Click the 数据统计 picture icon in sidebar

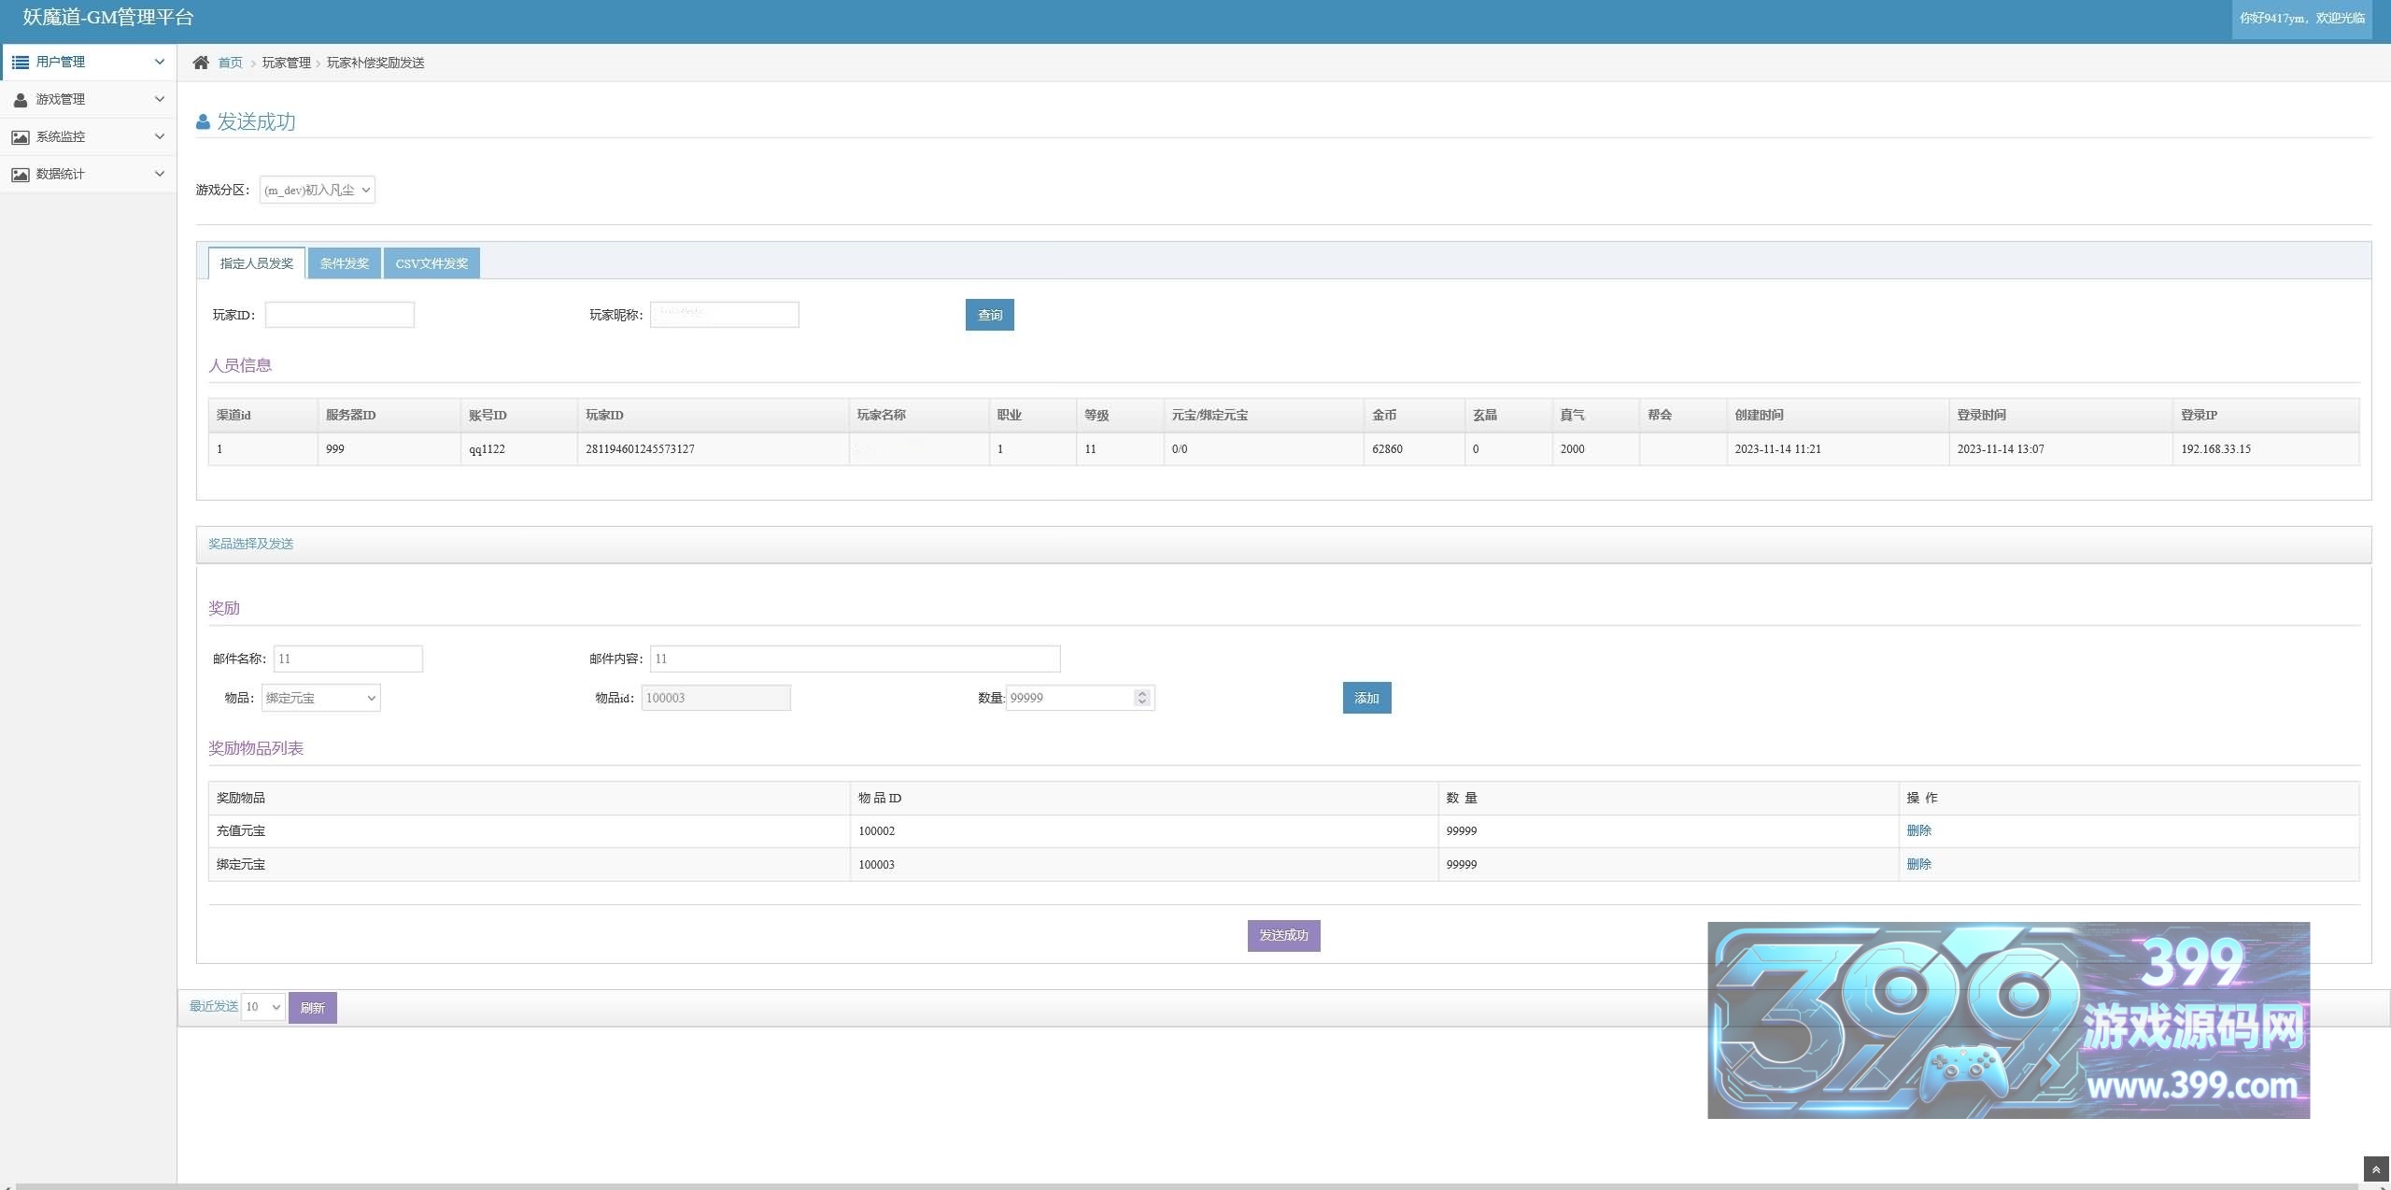click(x=20, y=174)
